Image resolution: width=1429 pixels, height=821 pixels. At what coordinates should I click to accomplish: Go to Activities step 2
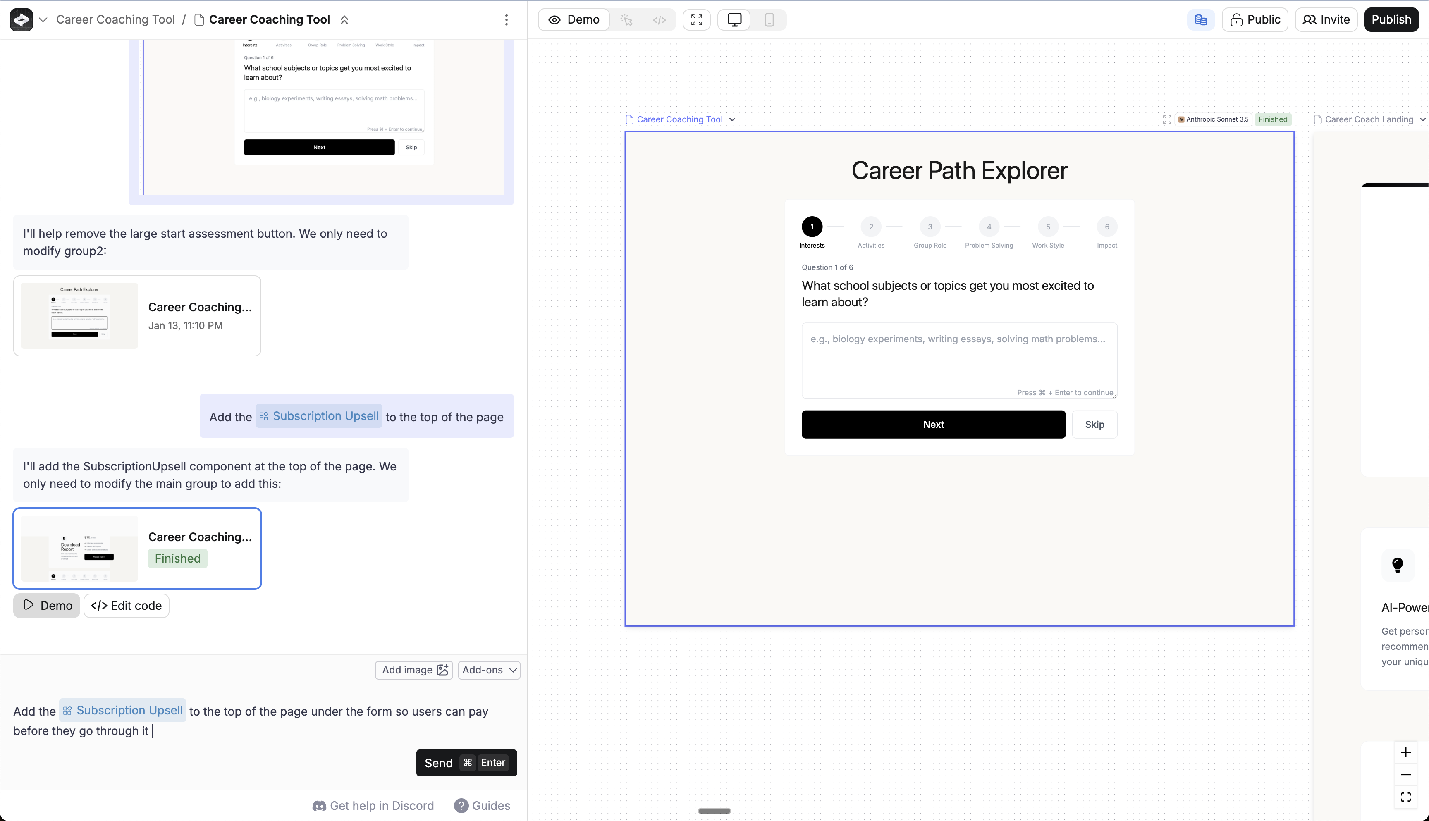[x=871, y=227]
